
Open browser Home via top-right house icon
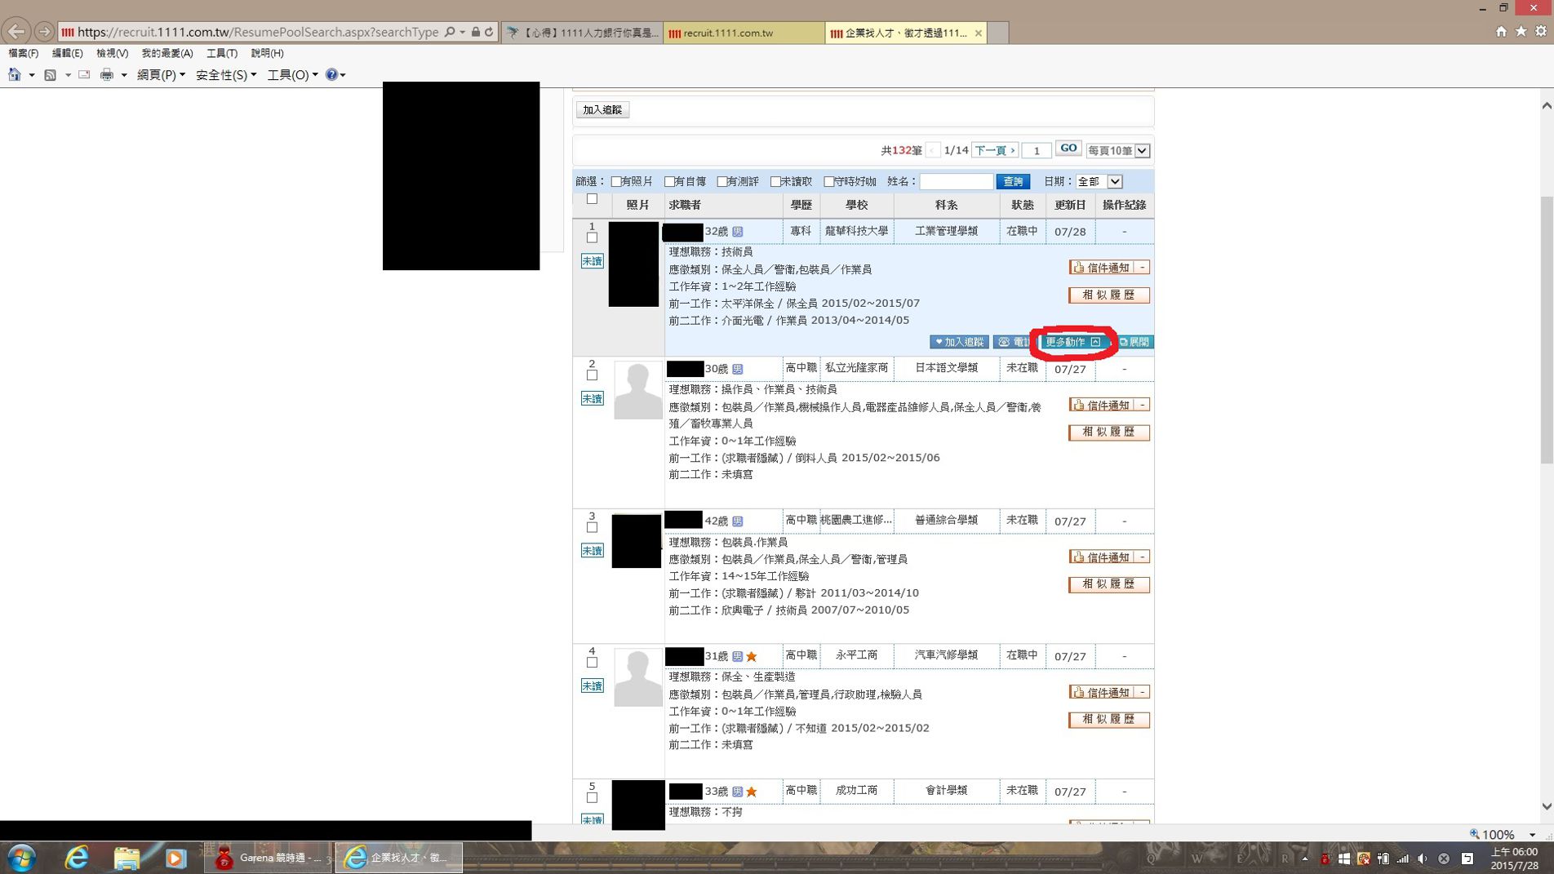pos(1501,31)
